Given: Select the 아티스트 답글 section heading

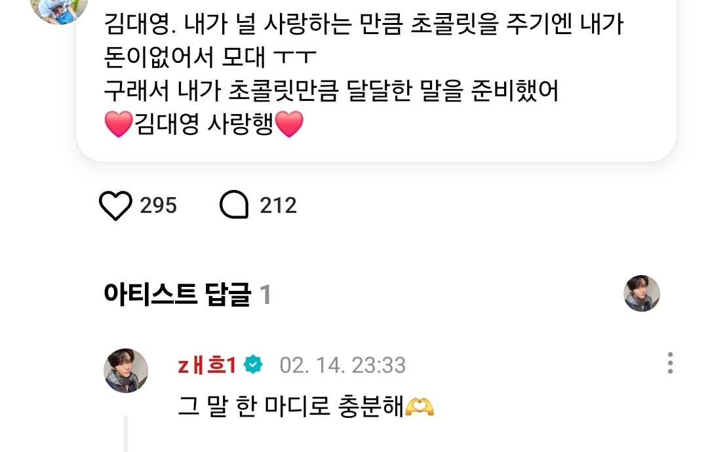Looking at the screenshot, I should coord(177,294).
